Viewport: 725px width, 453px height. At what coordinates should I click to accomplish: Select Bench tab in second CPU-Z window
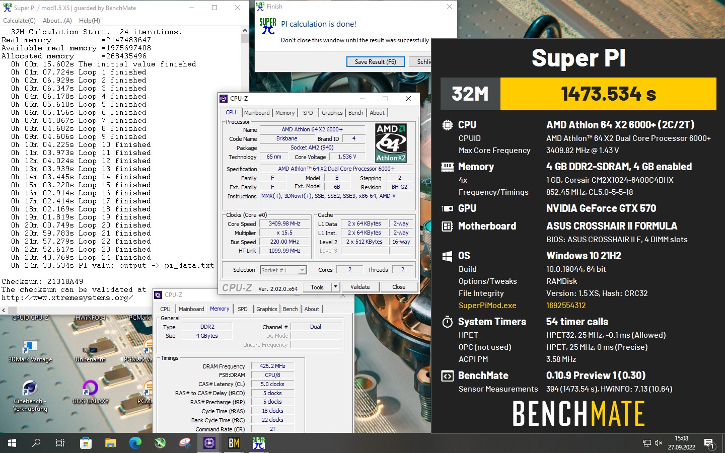tap(291, 309)
